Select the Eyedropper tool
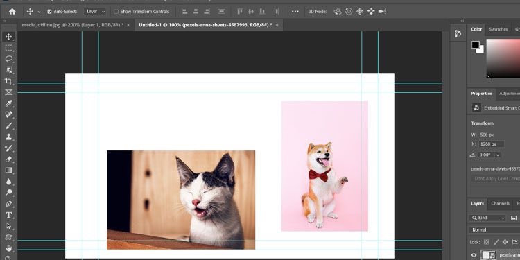 [8, 103]
